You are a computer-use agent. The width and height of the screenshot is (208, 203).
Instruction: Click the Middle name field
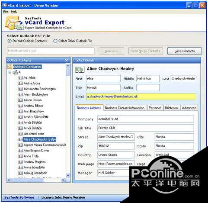(148, 79)
